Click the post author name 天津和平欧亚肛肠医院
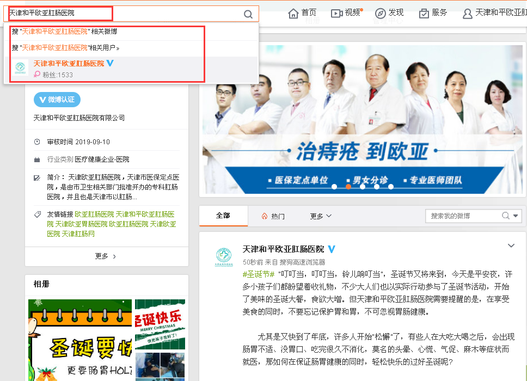The image size is (527, 381). tap(283, 249)
